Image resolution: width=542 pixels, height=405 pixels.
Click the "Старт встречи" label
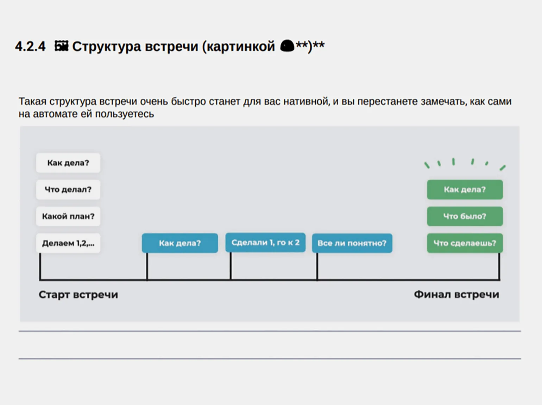(78, 294)
